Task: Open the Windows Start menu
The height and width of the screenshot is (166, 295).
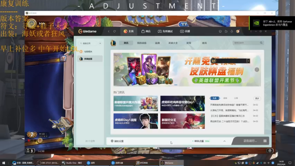Action: click(4, 163)
